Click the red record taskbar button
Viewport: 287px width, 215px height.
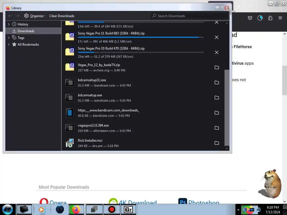pyautogui.click(x=112, y=209)
